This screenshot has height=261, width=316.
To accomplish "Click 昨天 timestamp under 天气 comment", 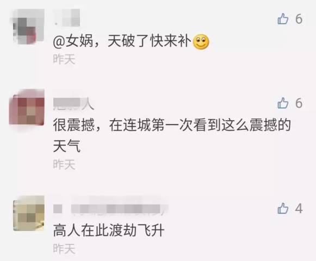I will coord(64,164).
